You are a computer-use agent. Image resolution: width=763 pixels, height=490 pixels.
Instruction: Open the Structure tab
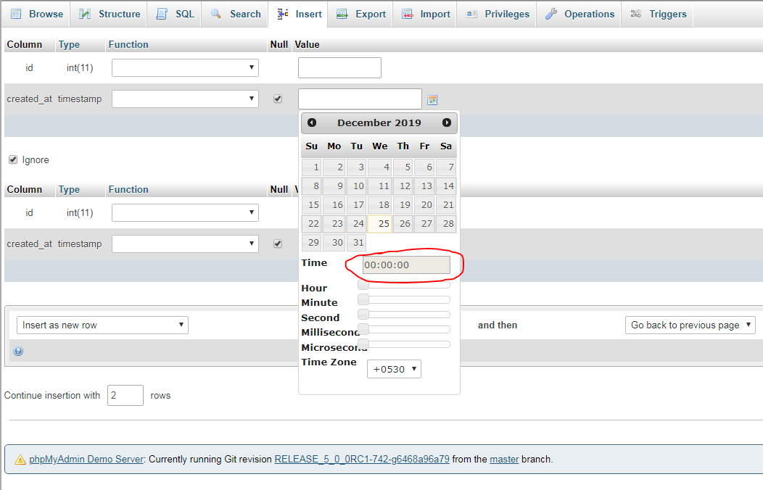(x=109, y=14)
